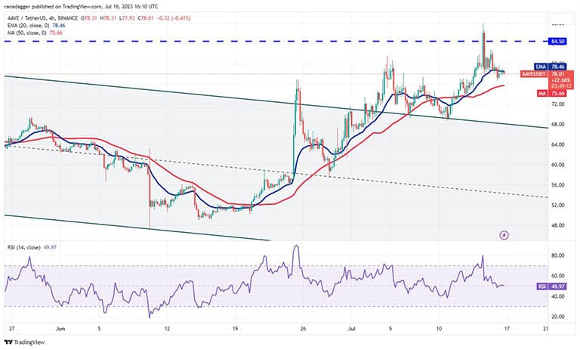Click the 12 date label on time axis
Viewport: 580px width, 350px height.
(167, 329)
